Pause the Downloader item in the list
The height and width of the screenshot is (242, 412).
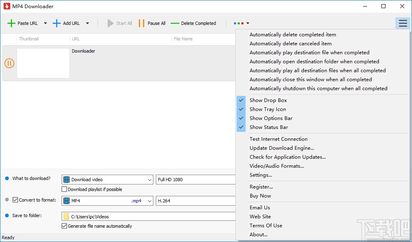[x=9, y=63]
